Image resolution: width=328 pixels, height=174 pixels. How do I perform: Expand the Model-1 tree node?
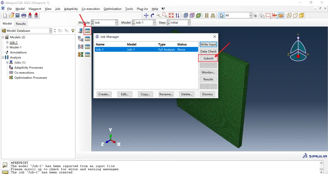pos(7,47)
